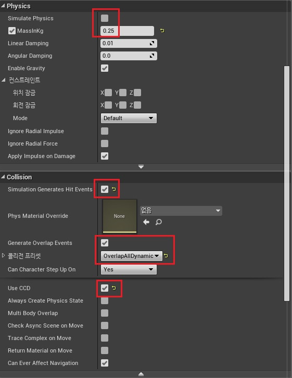
Task: Toggle Simulation Generates Hit Events checkbox
Action: 105,189
